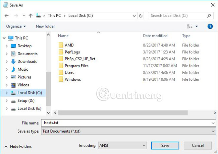
Task: Open the Encoding ANSI dropdown
Action: [122, 145]
